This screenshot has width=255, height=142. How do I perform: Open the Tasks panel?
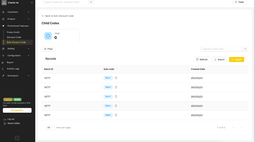pos(239,2)
